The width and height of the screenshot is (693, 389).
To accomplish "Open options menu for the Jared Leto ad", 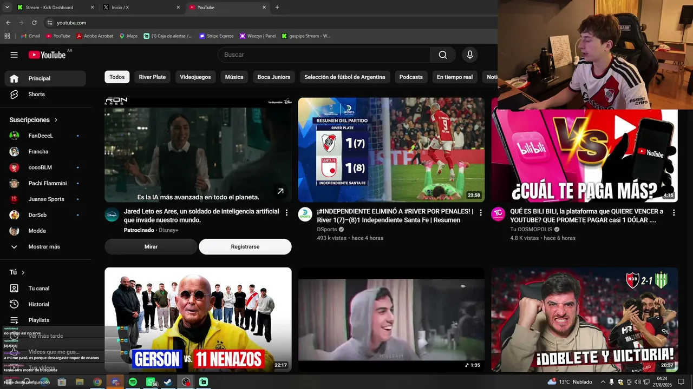I will [x=286, y=213].
